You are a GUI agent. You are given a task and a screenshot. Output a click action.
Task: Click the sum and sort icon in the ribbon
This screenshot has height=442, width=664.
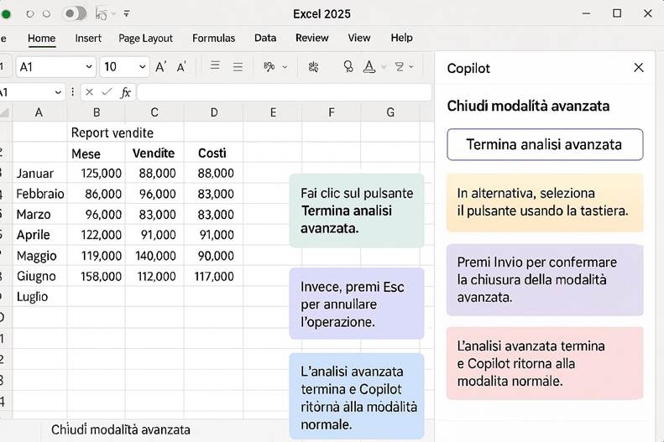[x=400, y=66]
